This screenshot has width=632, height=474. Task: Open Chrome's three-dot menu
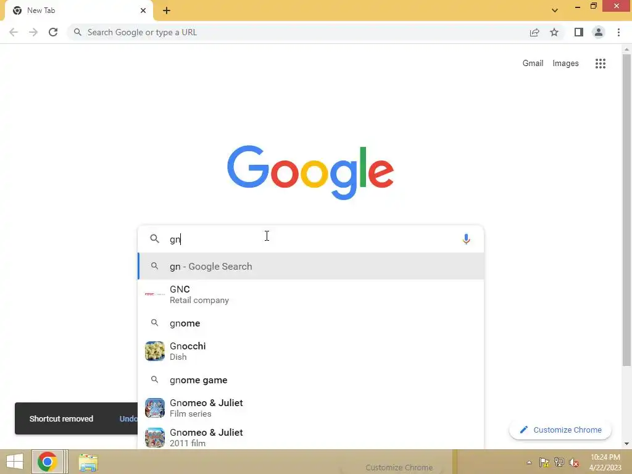(618, 32)
